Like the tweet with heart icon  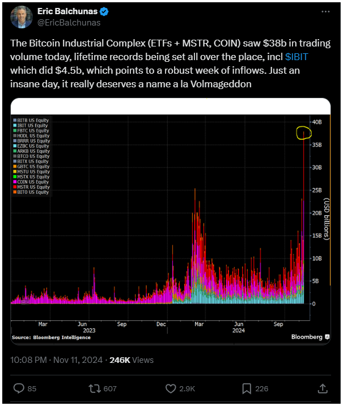[171, 388]
